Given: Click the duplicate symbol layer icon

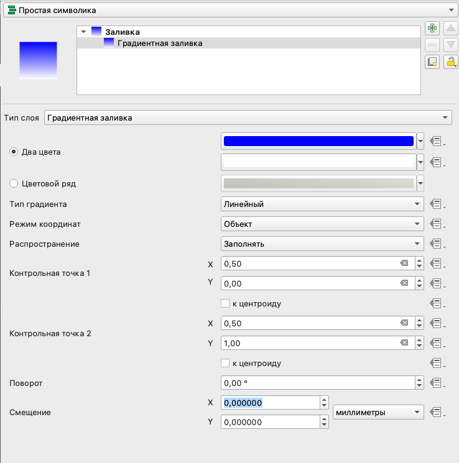Looking at the screenshot, I should pos(432,62).
